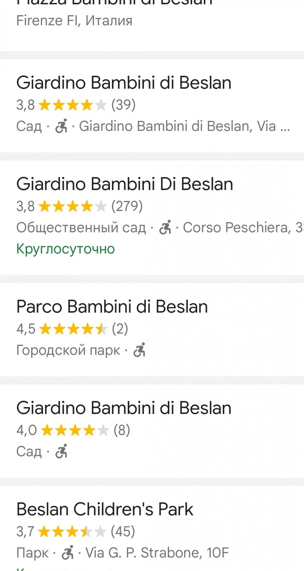Tap the Городской парк category label
Image resolution: width=304 pixels, height=571 pixels.
coord(68,350)
